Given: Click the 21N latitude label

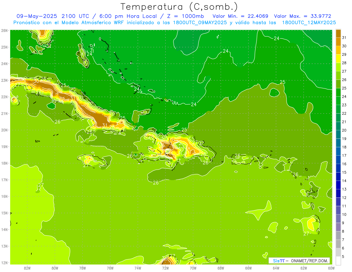Looking at the screenshot, I should (4, 113).
